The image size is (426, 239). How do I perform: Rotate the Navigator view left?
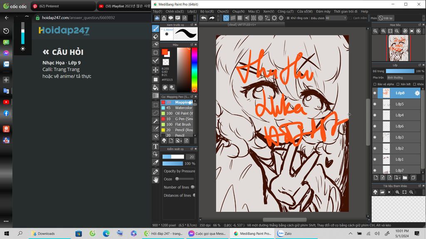pyautogui.click(x=405, y=31)
